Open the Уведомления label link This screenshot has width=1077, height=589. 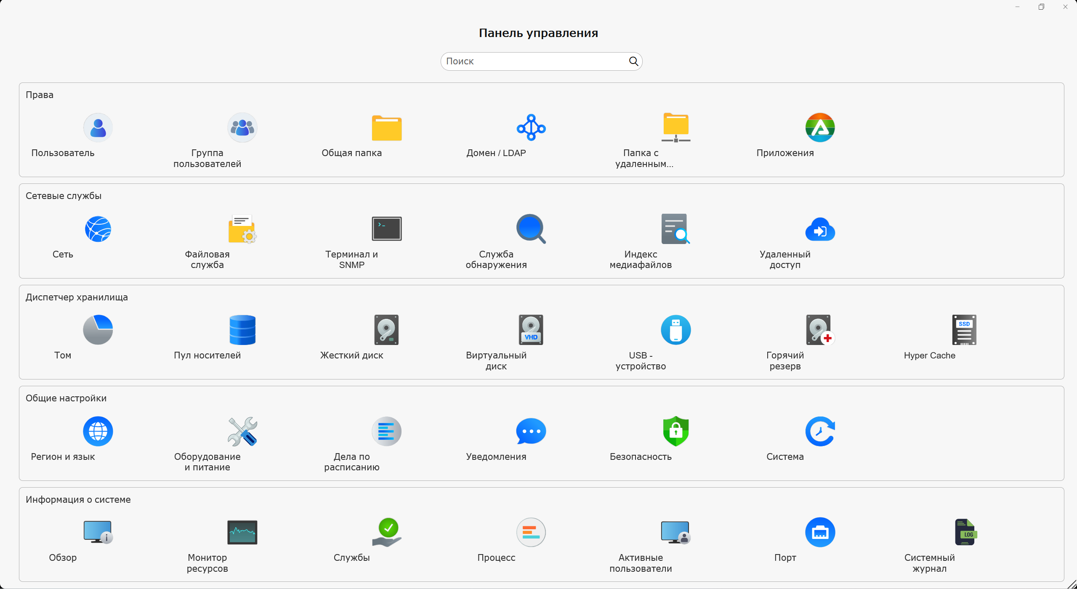pyautogui.click(x=496, y=457)
